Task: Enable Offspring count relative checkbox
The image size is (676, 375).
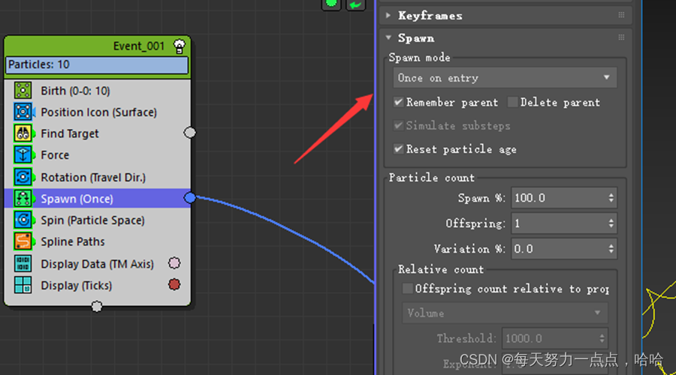Action: pyautogui.click(x=407, y=289)
